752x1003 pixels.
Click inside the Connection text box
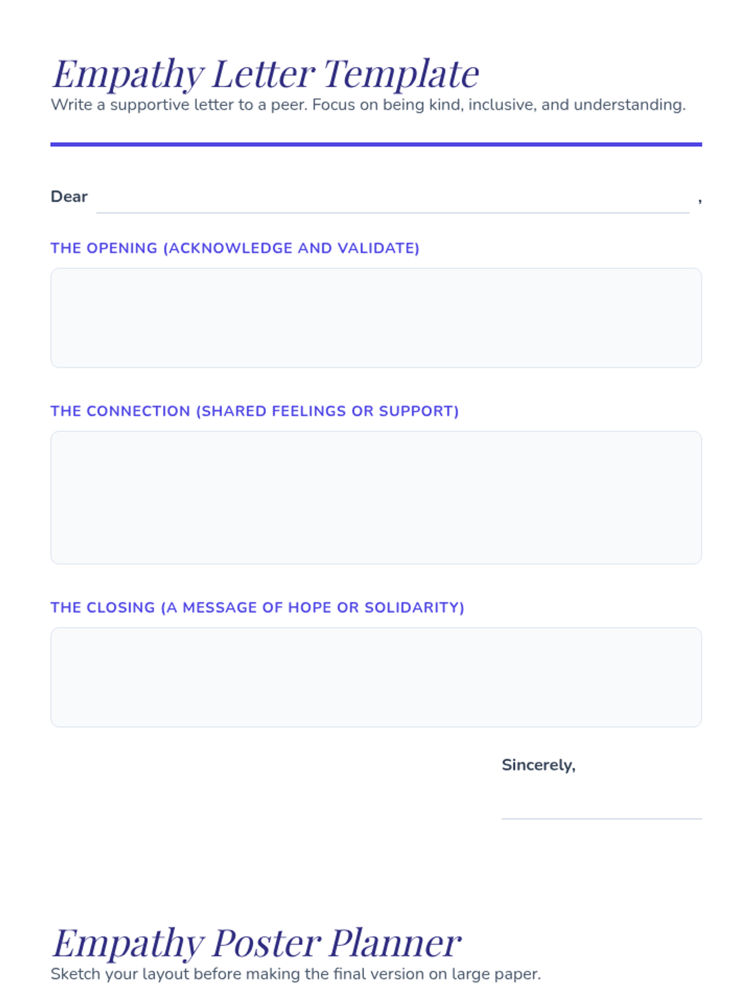(376, 497)
